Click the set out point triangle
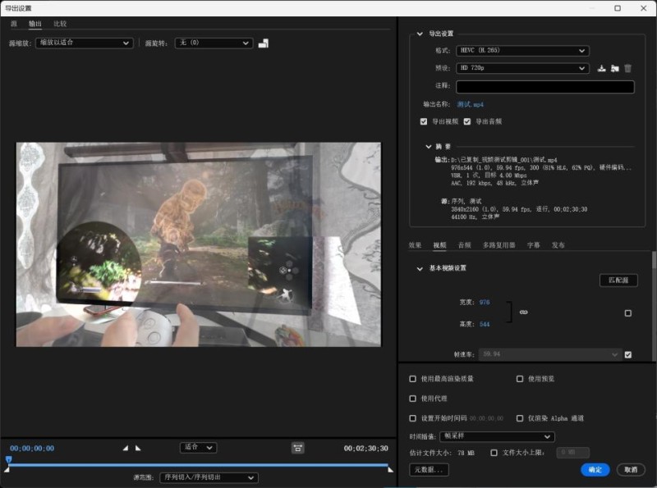Screen dimensions: 657x488 point(138,448)
